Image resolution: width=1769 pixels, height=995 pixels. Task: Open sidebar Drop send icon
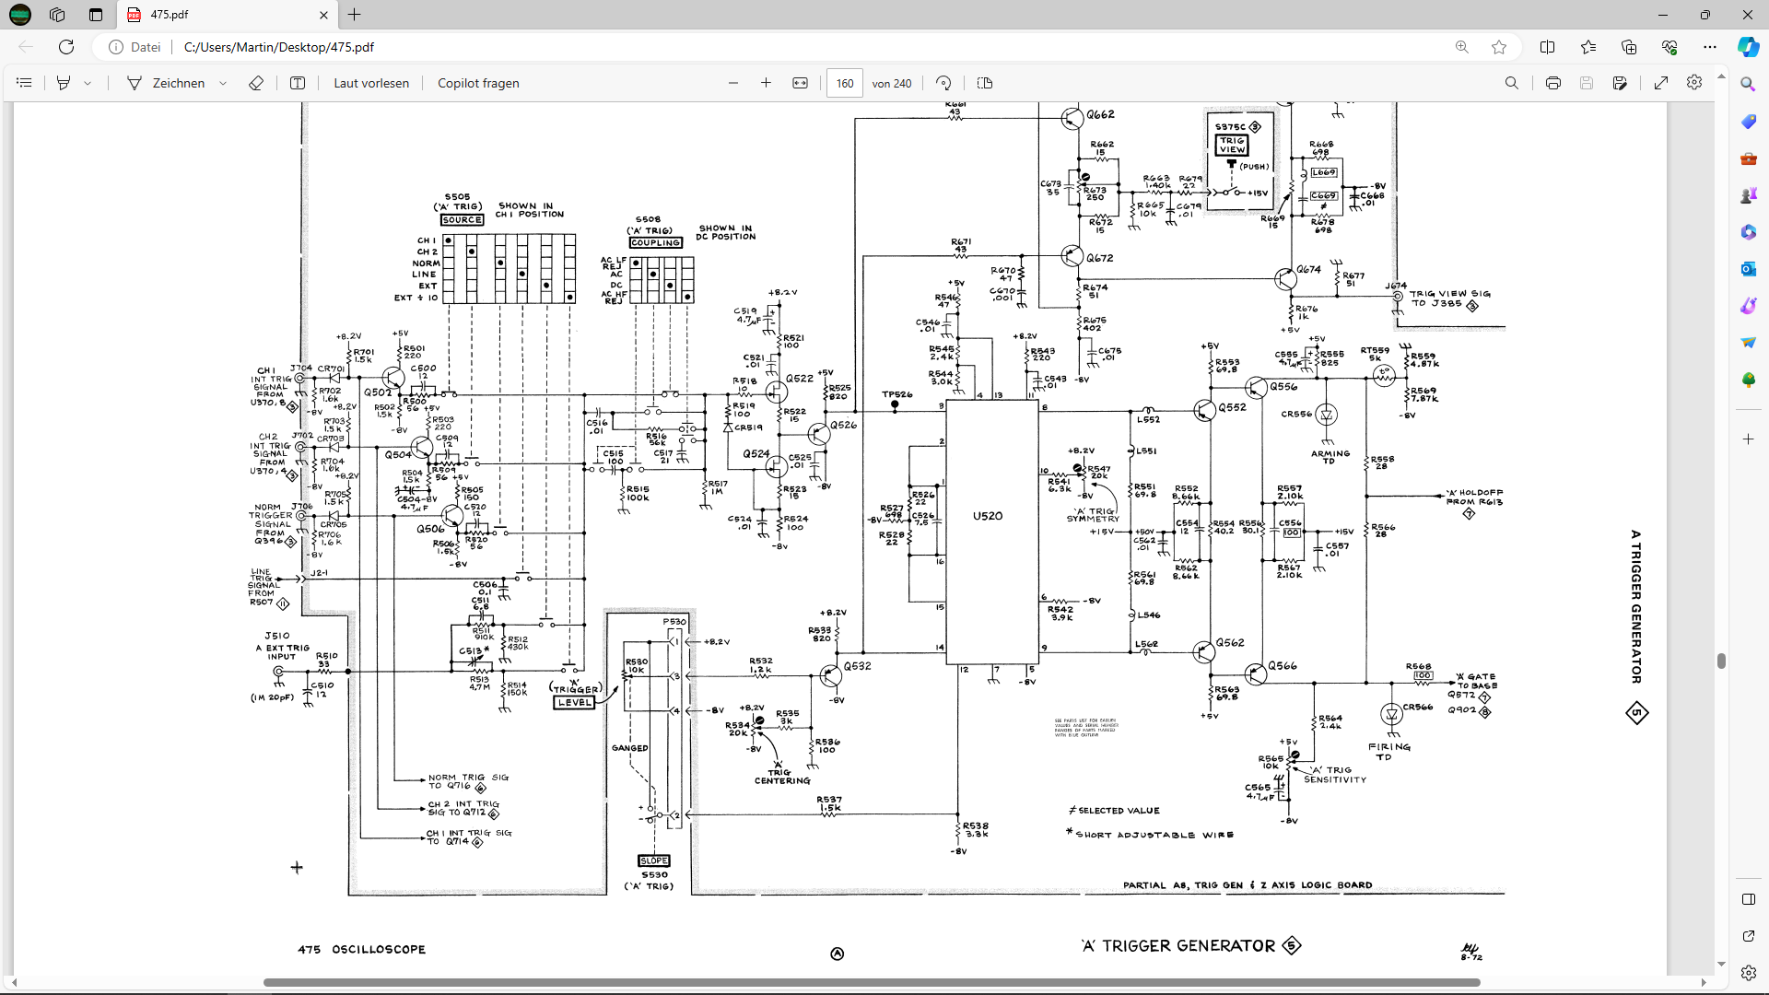1748,343
